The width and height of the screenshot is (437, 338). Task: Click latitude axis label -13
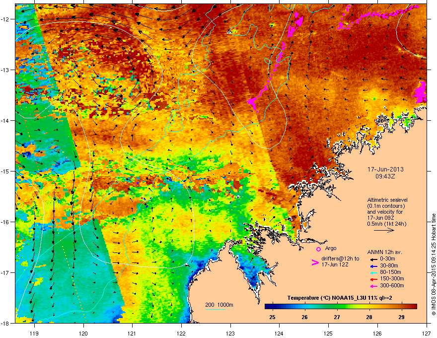[5, 70]
